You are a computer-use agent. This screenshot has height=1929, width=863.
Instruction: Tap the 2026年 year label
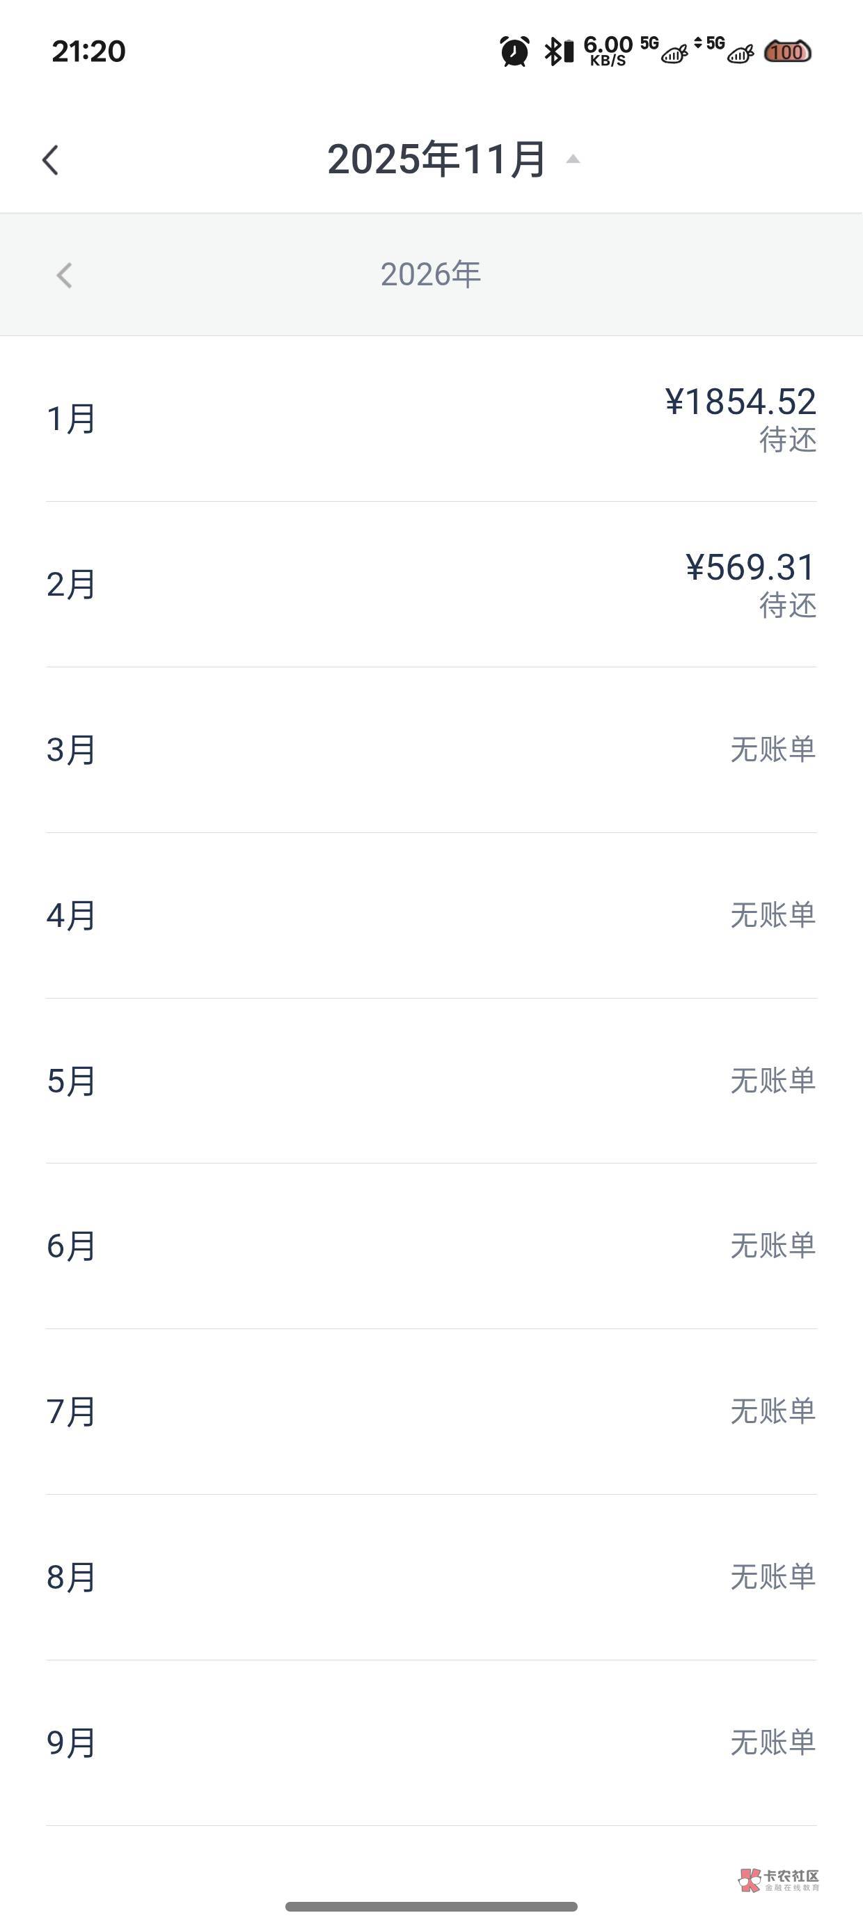[x=431, y=275]
